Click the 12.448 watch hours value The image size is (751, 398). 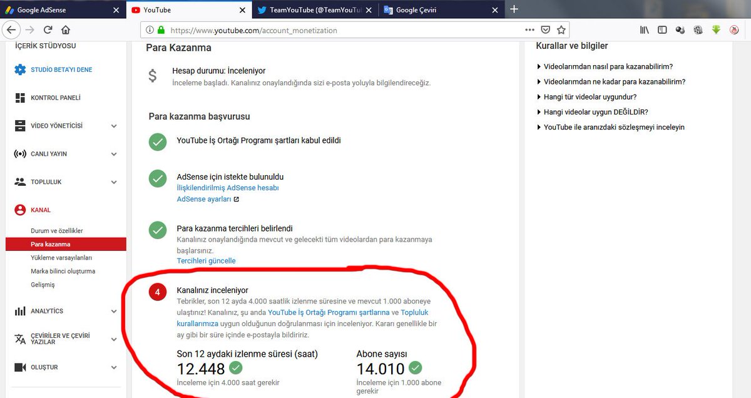[x=202, y=369]
